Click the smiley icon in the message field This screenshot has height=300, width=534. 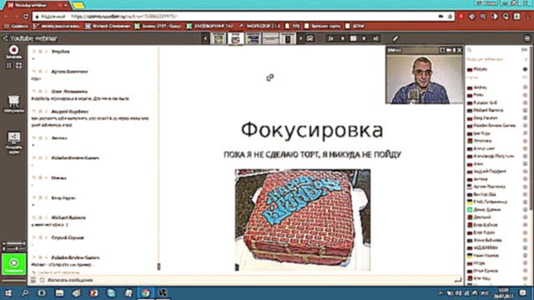[42, 280]
